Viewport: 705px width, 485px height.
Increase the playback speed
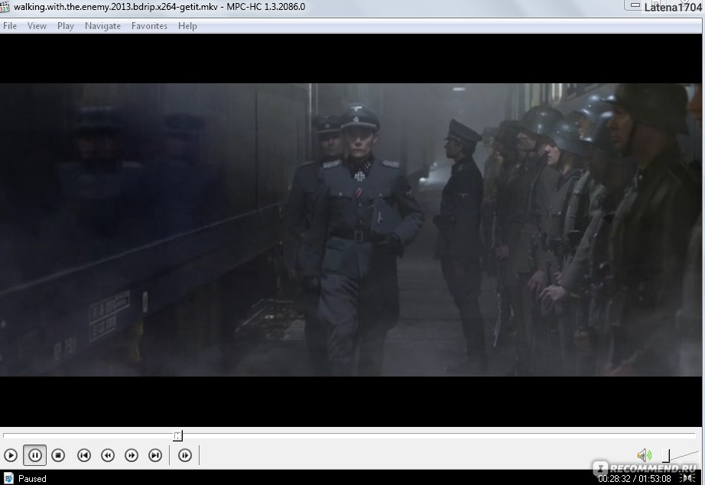pyautogui.click(x=132, y=455)
